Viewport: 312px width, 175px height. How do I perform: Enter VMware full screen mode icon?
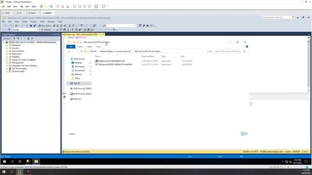[84, 6]
